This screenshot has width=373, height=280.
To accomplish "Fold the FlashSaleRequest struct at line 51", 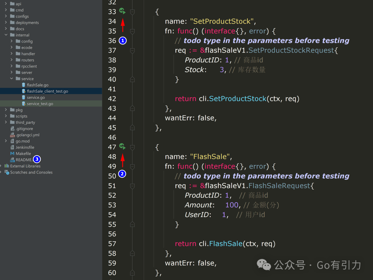I will [132, 186].
